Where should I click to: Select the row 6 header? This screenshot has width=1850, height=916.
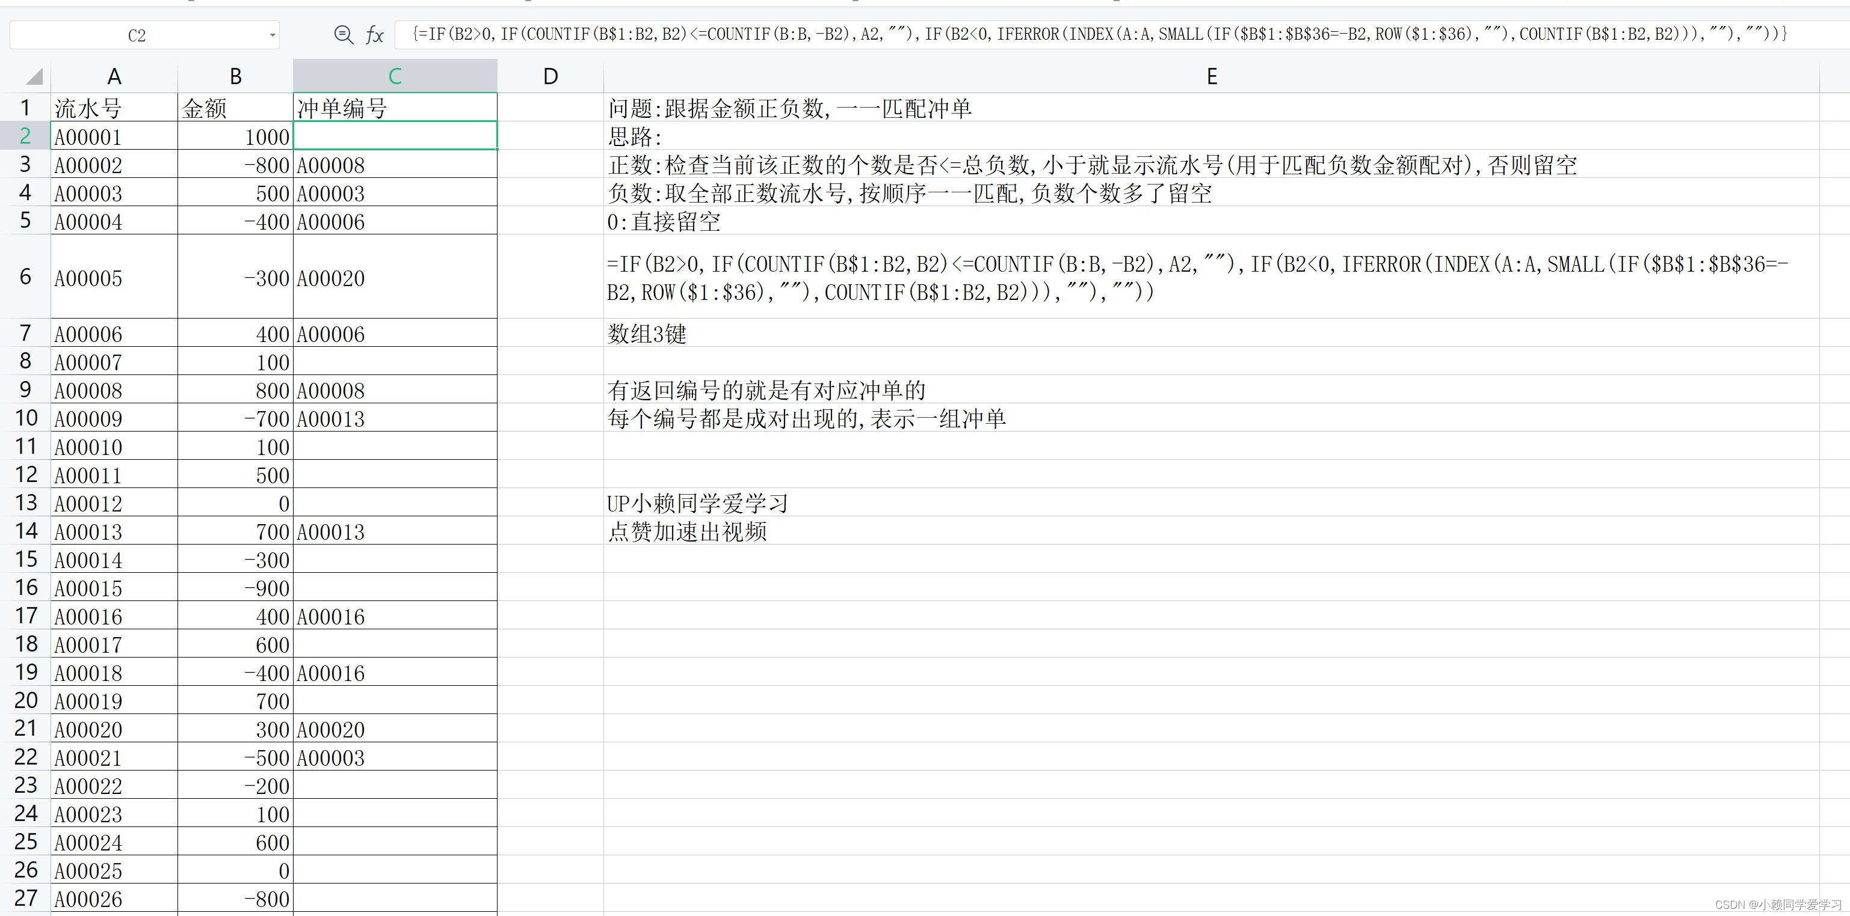pos(25,277)
